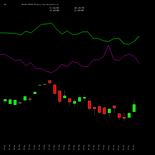
Task: Select the 07 Aug date label
Action: pos(24,148)
